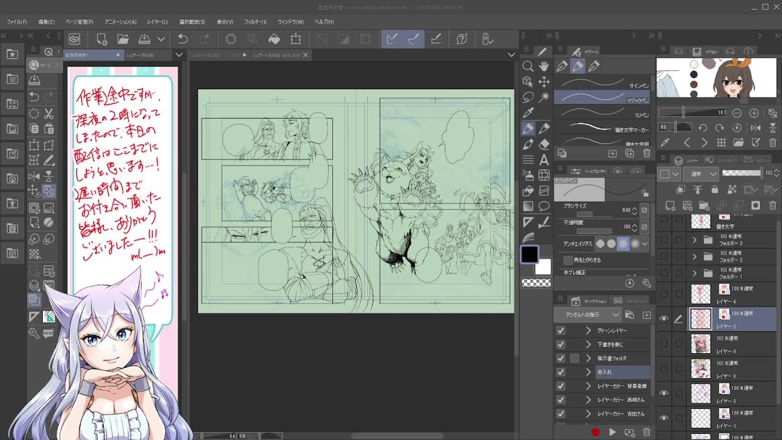
Task: Select the サインペン brush preset
Action: click(602, 83)
